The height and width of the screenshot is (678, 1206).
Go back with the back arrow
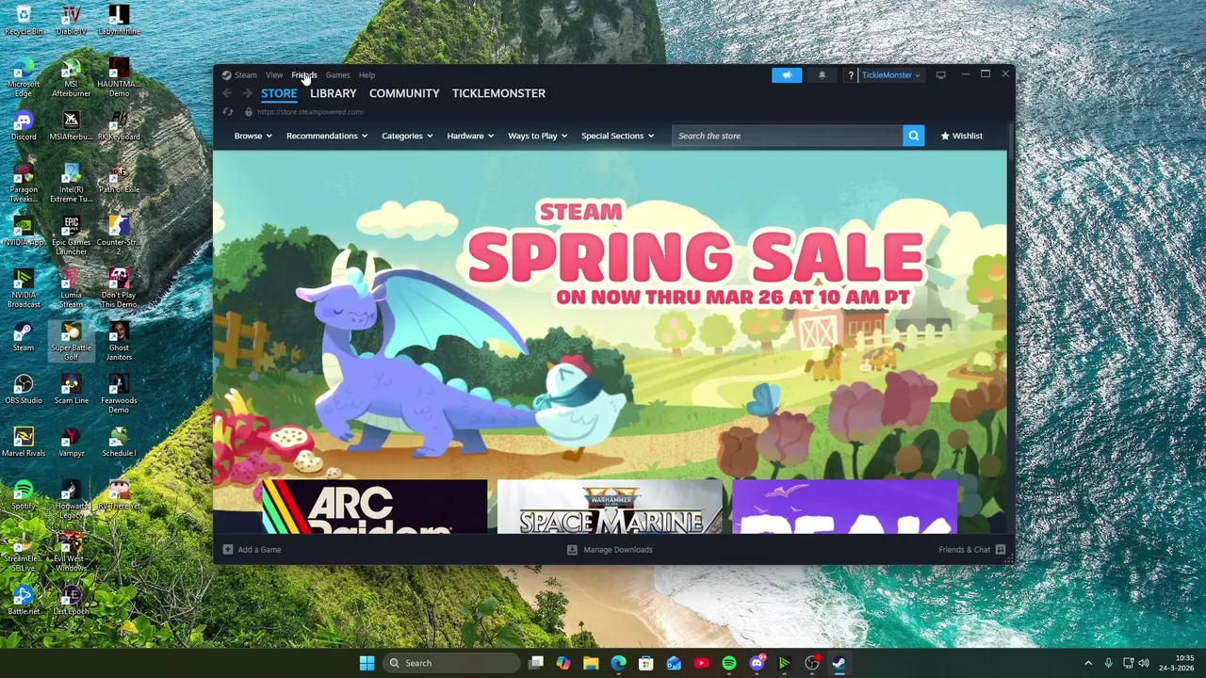[x=227, y=93]
